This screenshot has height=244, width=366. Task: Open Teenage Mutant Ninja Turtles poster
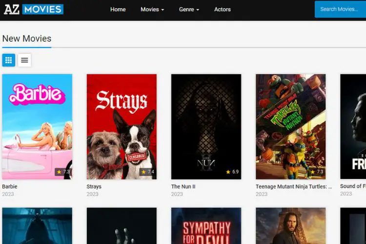pyautogui.click(x=291, y=127)
